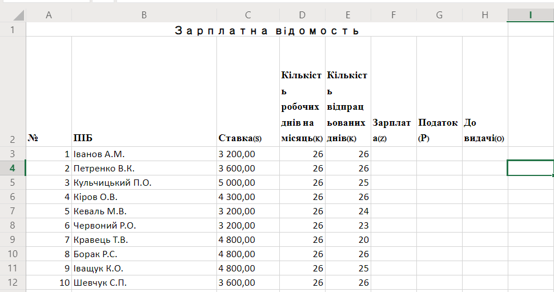This screenshot has height=292, width=554.
Task: Click the active cell I4
Action: 531,168
